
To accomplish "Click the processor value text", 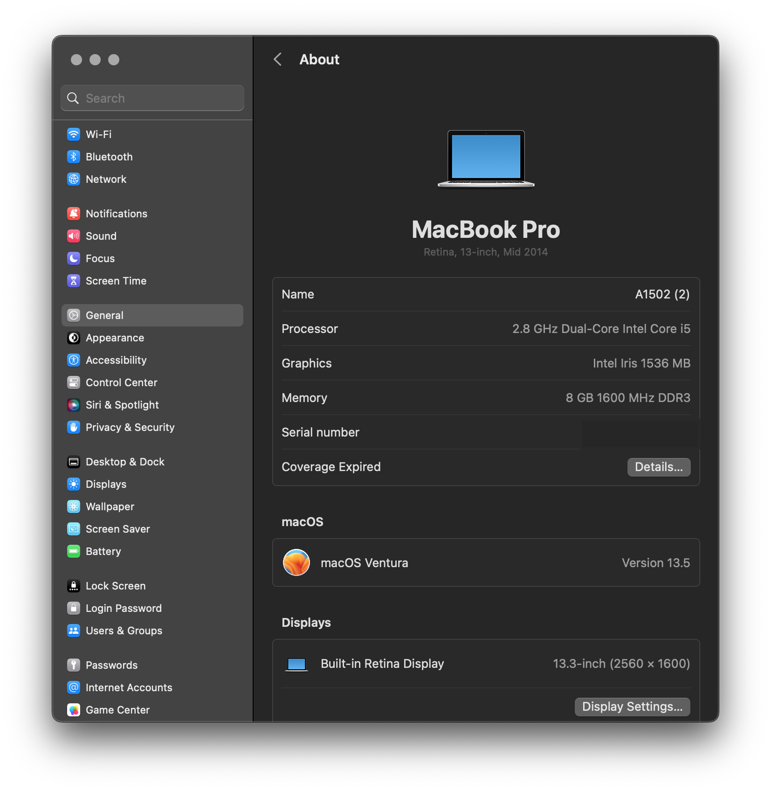I will pos(601,329).
